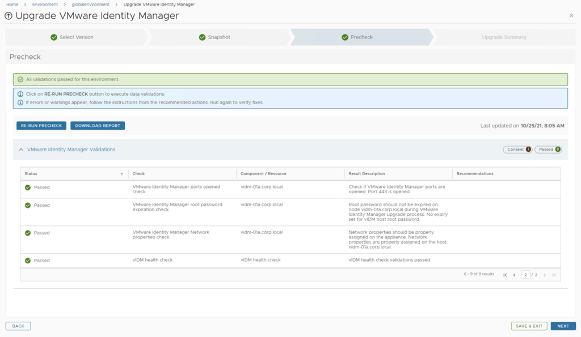Open the Select Version step
The width and height of the screenshot is (581, 337).
(76, 37)
